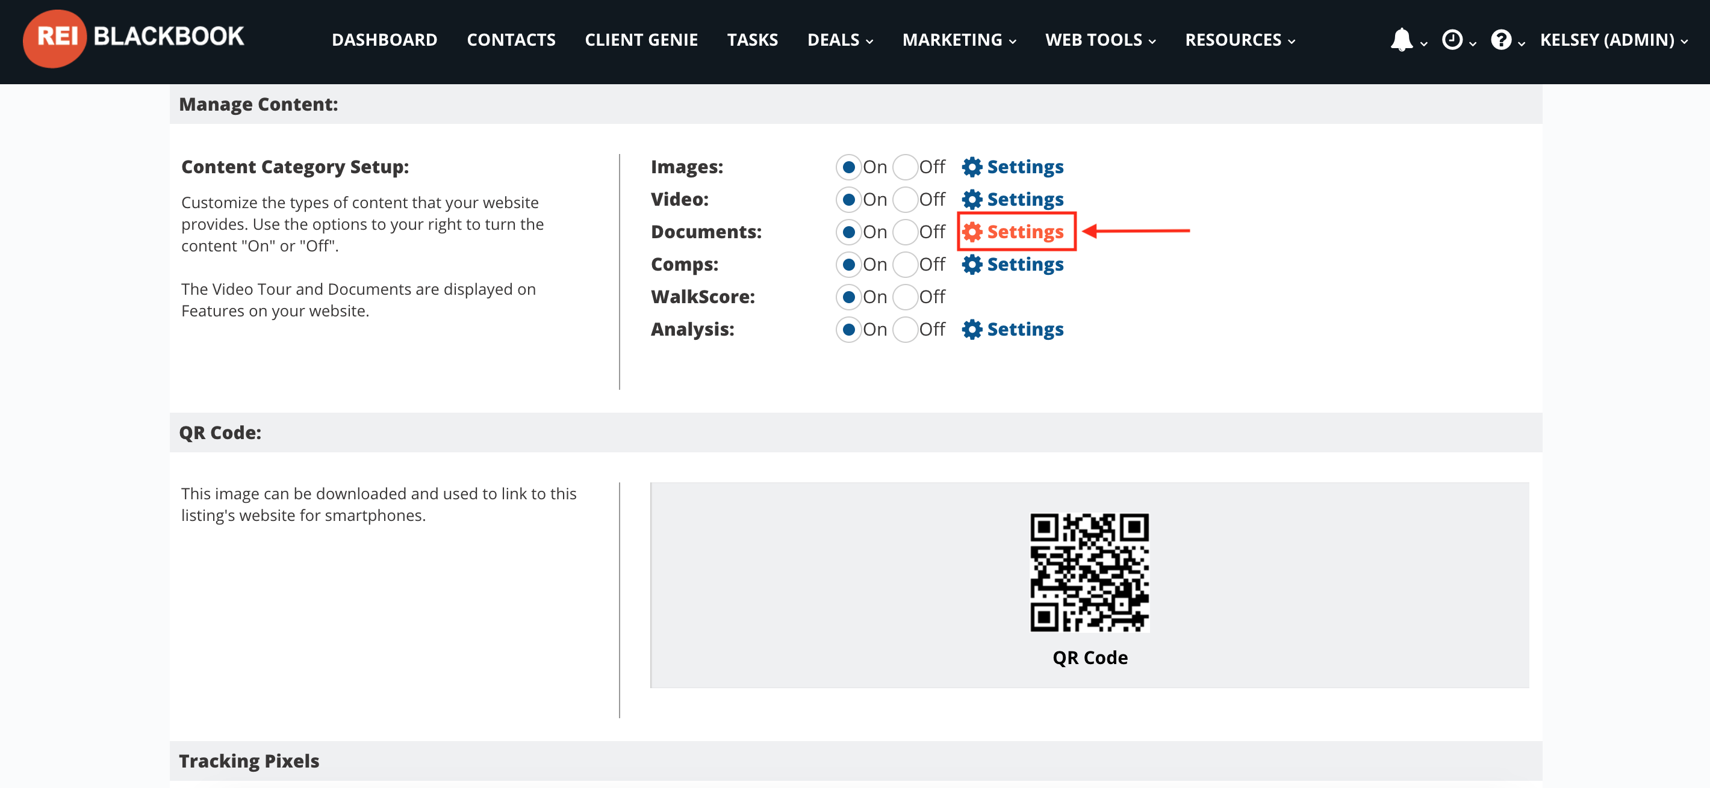Turn Analysis content Off

906,330
